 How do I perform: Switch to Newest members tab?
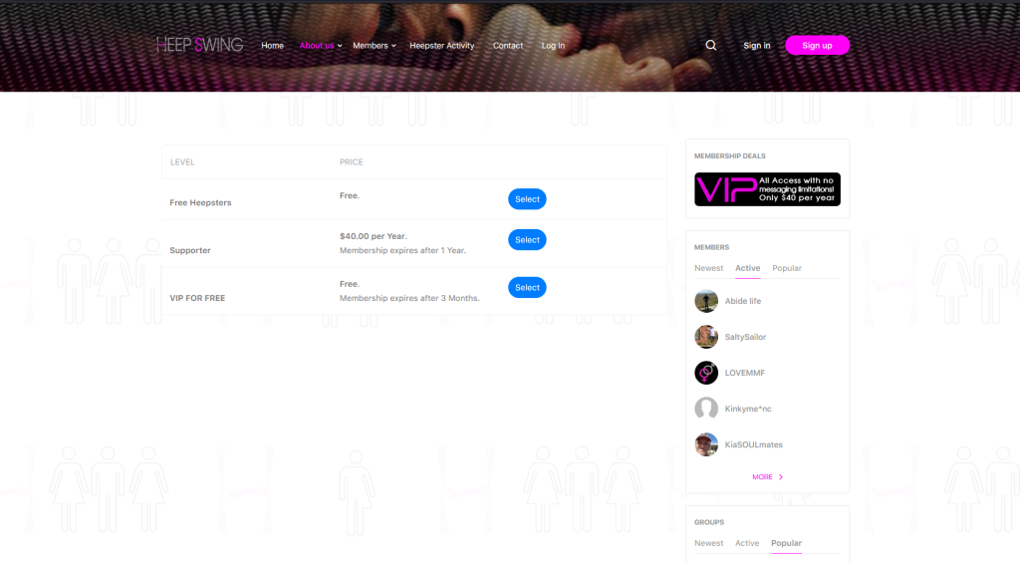(708, 268)
